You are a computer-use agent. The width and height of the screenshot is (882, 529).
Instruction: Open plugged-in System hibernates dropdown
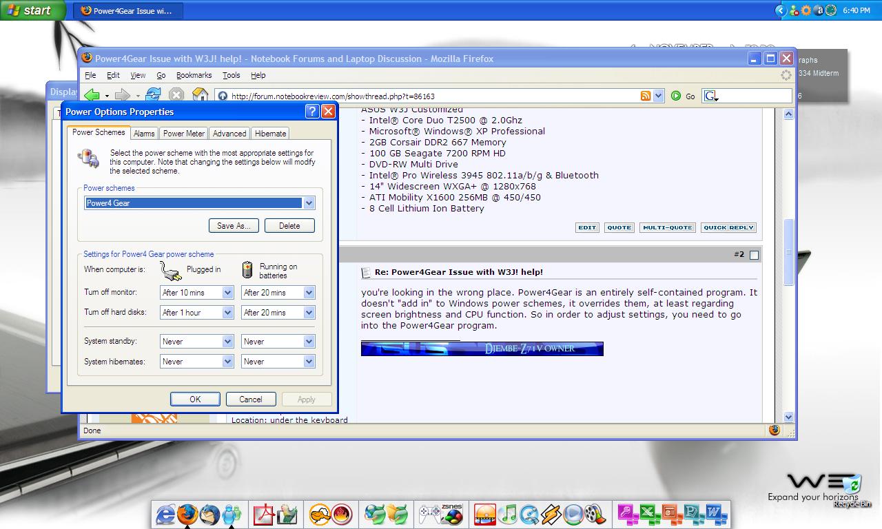click(x=227, y=362)
